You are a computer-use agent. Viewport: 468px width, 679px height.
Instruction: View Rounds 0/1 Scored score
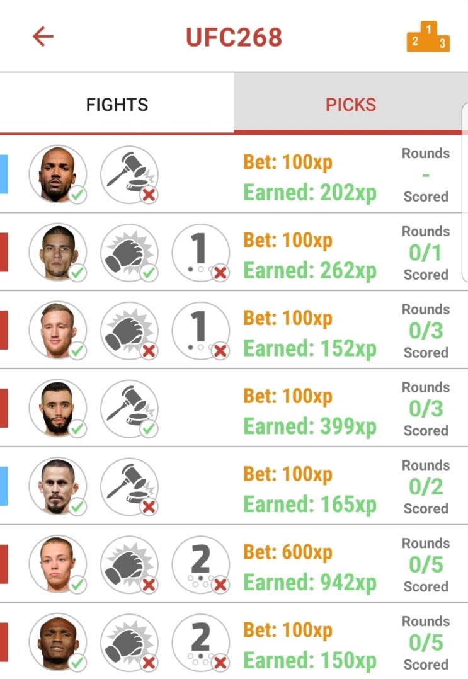tap(426, 253)
